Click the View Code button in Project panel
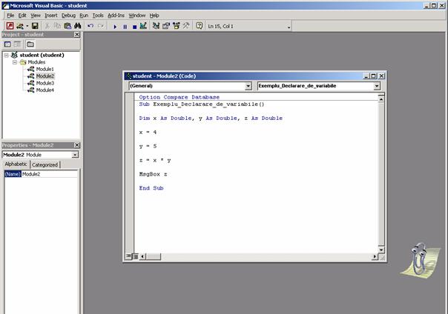This screenshot has height=314, width=448. point(8,44)
